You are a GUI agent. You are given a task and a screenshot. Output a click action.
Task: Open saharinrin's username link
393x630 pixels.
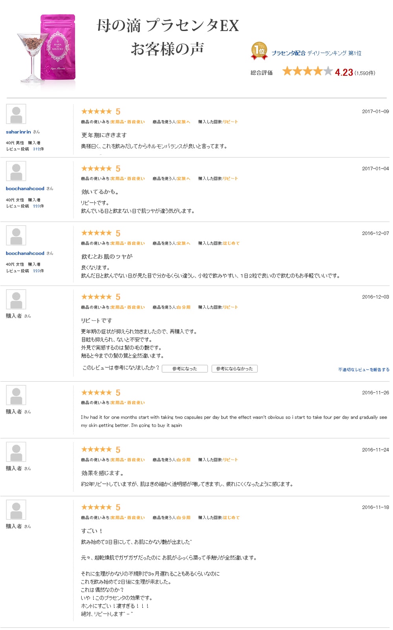(18, 132)
